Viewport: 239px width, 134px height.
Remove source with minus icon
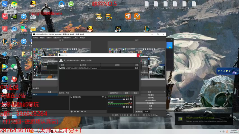tap(75, 111)
